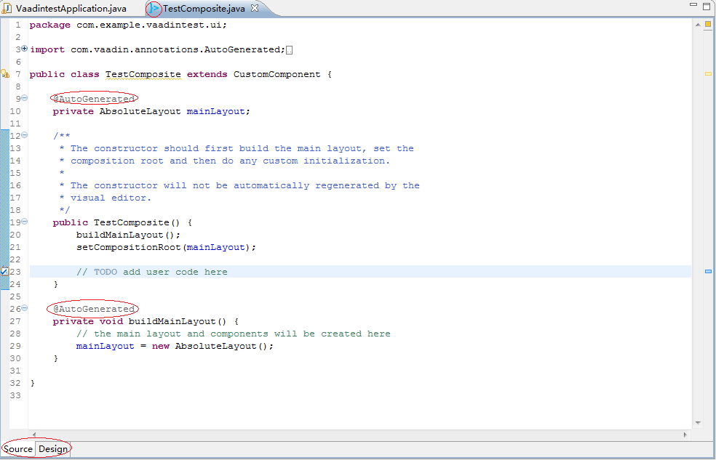Open the Design view tab

pos(53,448)
